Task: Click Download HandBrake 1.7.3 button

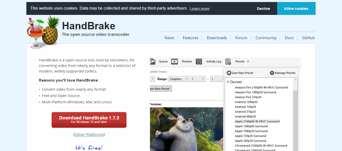Action: click(x=89, y=120)
